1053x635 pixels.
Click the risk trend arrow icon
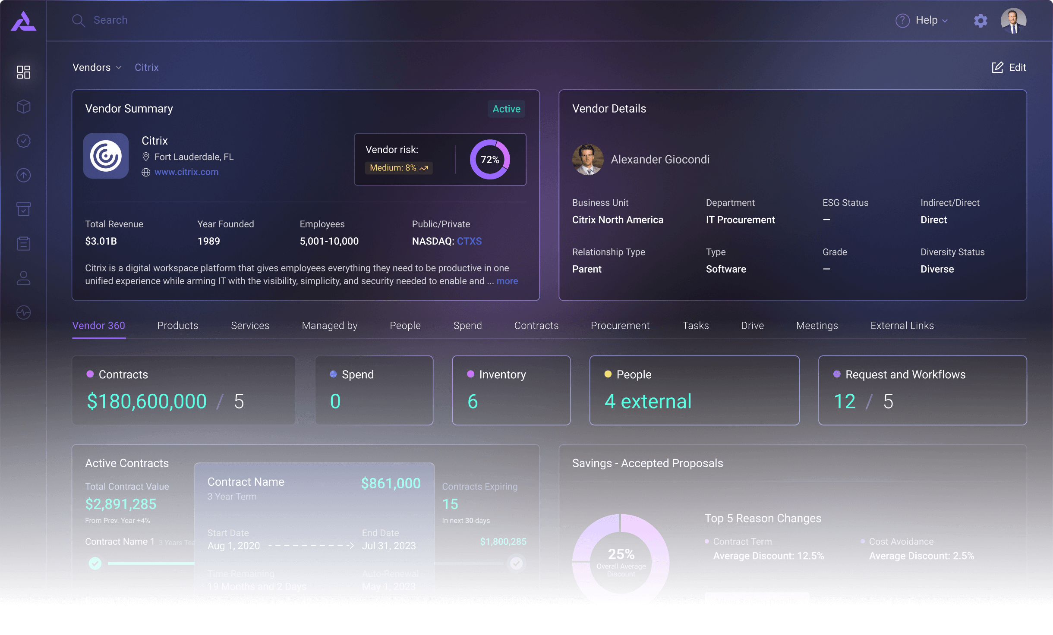(x=424, y=168)
